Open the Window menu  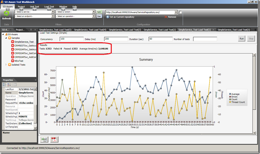[x=63, y=7]
